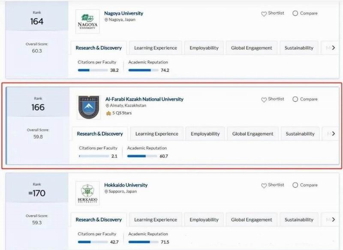
Task: Expand more tabs arrow in Hokkaido card
Action: [x=334, y=220]
